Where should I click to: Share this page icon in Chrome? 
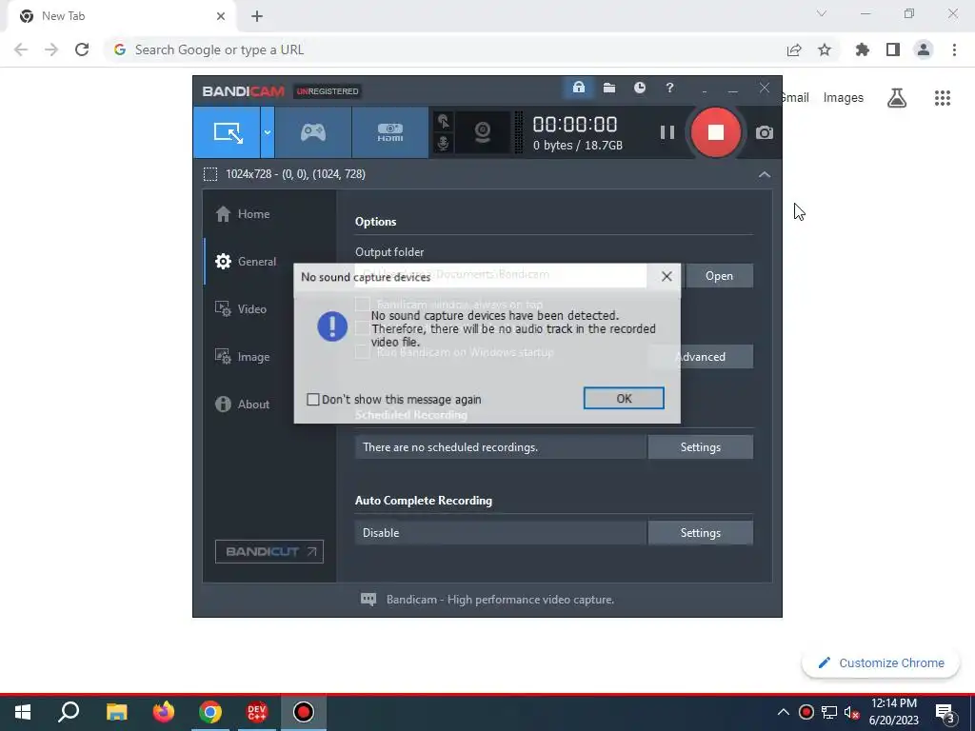pos(794,49)
